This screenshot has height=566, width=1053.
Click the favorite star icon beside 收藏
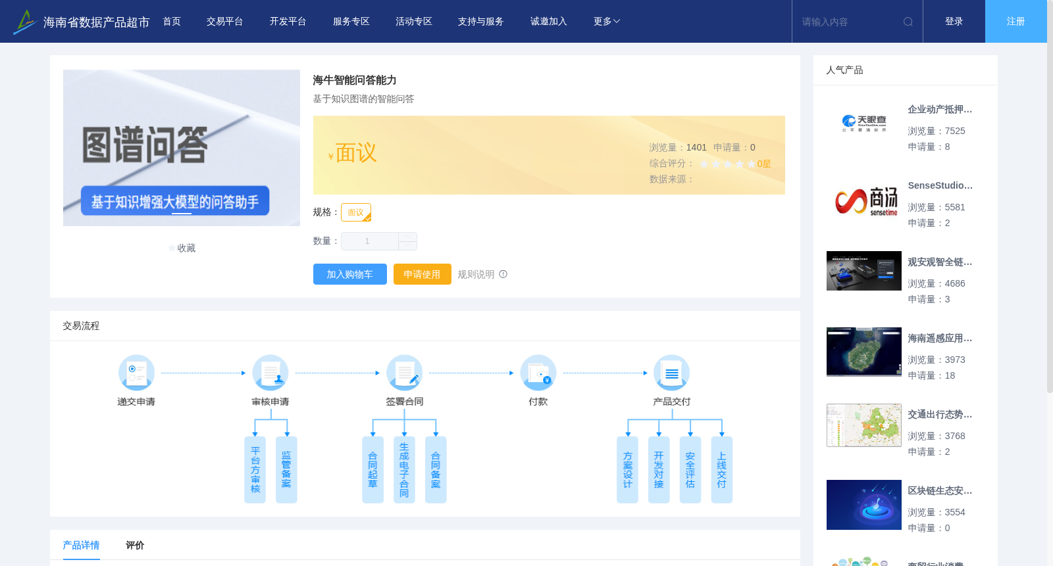pyautogui.click(x=172, y=248)
